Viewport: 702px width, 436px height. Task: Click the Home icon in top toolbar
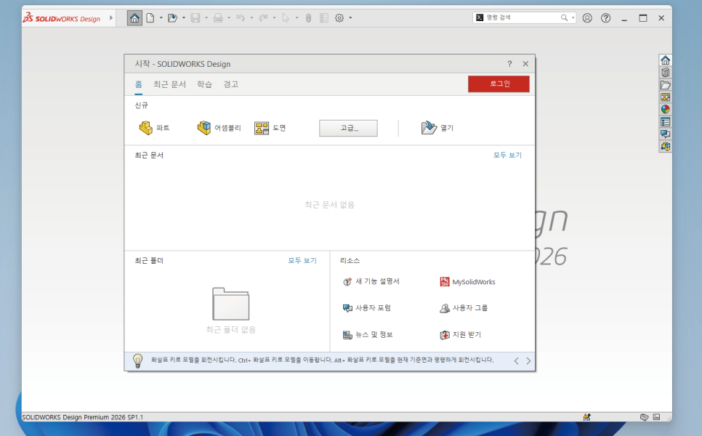coord(134,18)
